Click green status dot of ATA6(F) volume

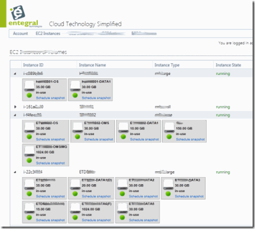(x=75, y=218)
